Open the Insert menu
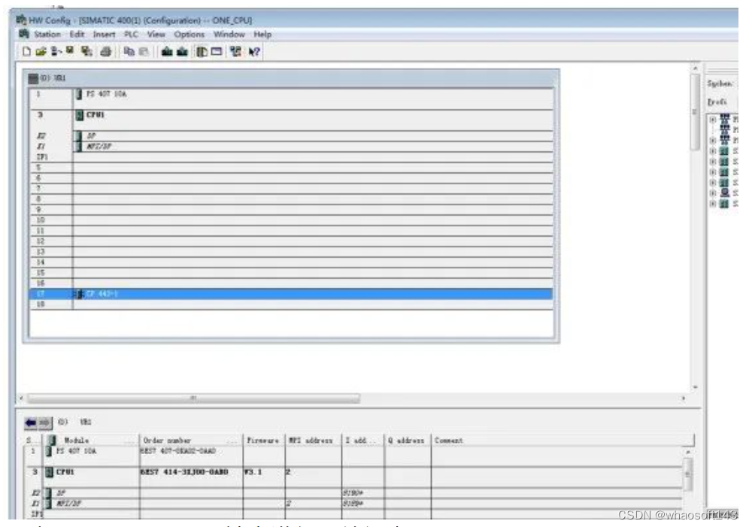Screen dimensions: 749x527 [104, 35]
